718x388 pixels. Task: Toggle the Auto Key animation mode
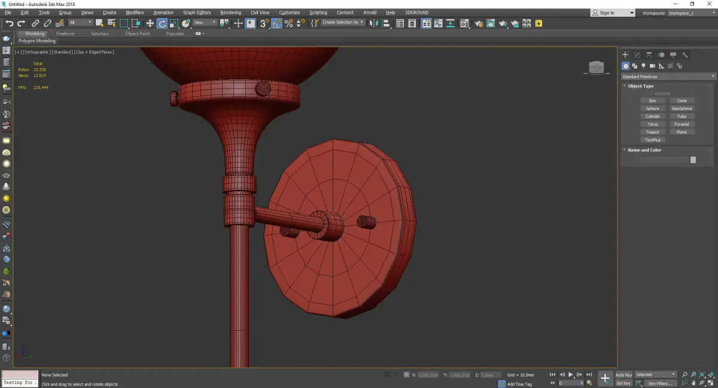pos(623,375)
